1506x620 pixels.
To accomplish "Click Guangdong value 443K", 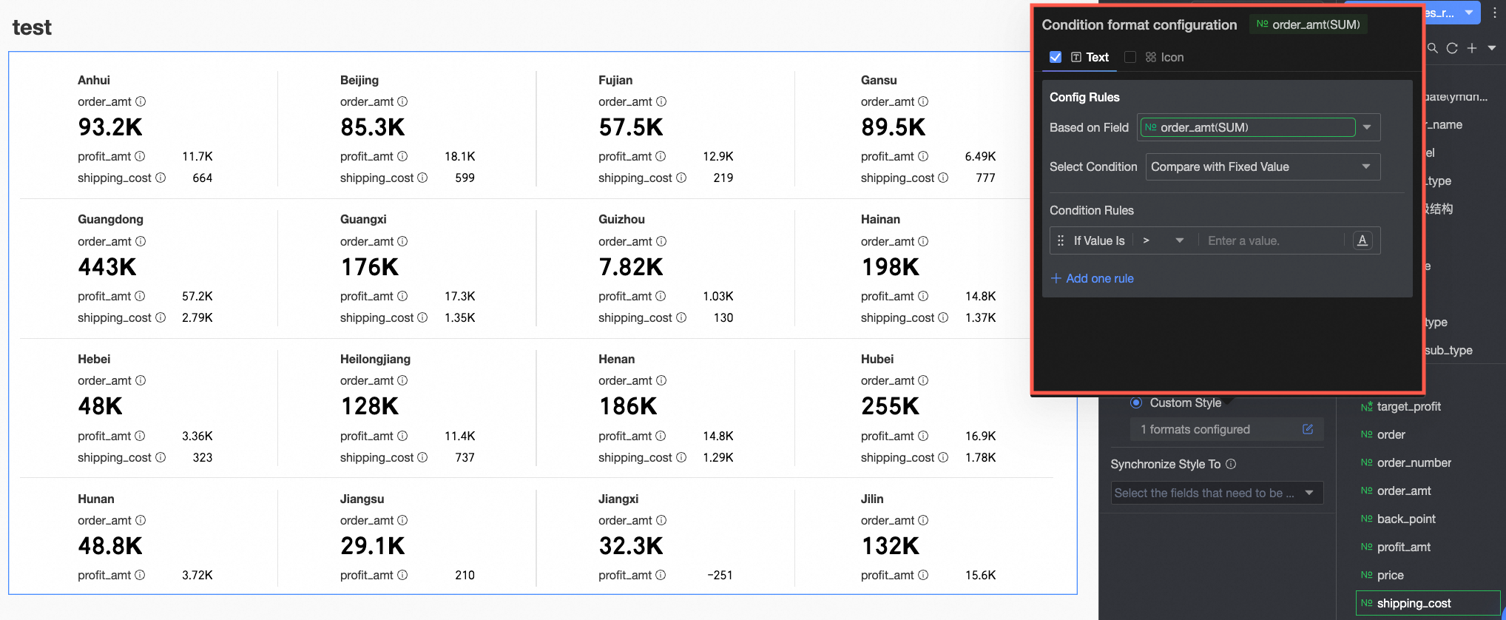I will click(x=107, y=267).
